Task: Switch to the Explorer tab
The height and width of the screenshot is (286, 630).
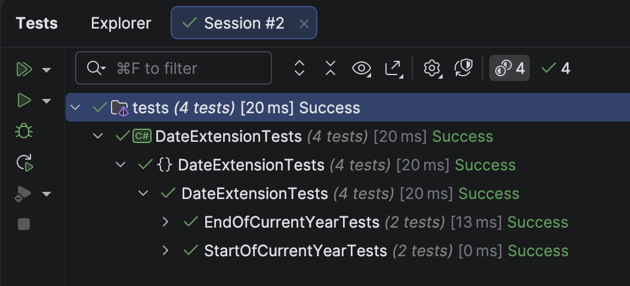Action: [x=121, y=23]
